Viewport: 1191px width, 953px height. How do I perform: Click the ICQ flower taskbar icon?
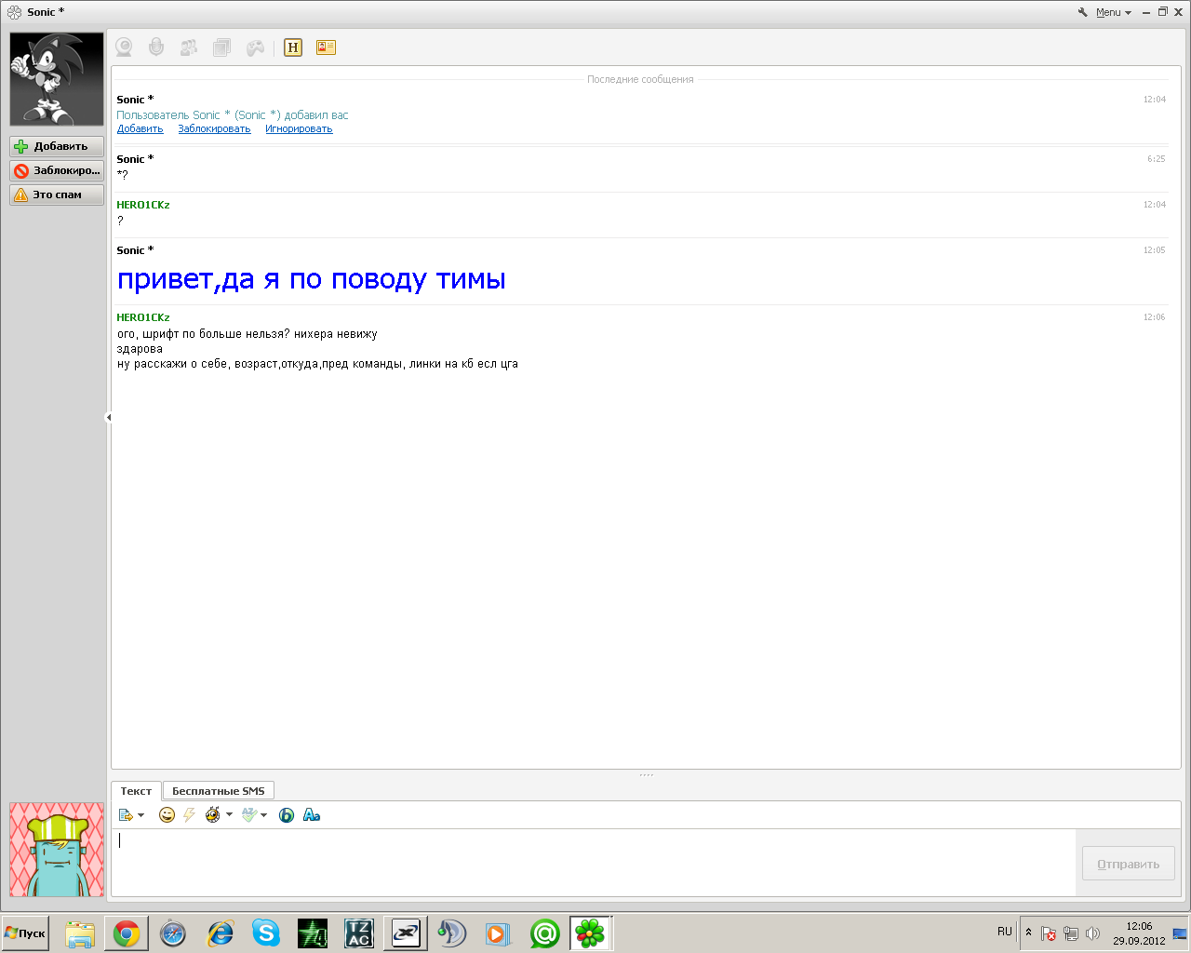click(x=591, y=933)
